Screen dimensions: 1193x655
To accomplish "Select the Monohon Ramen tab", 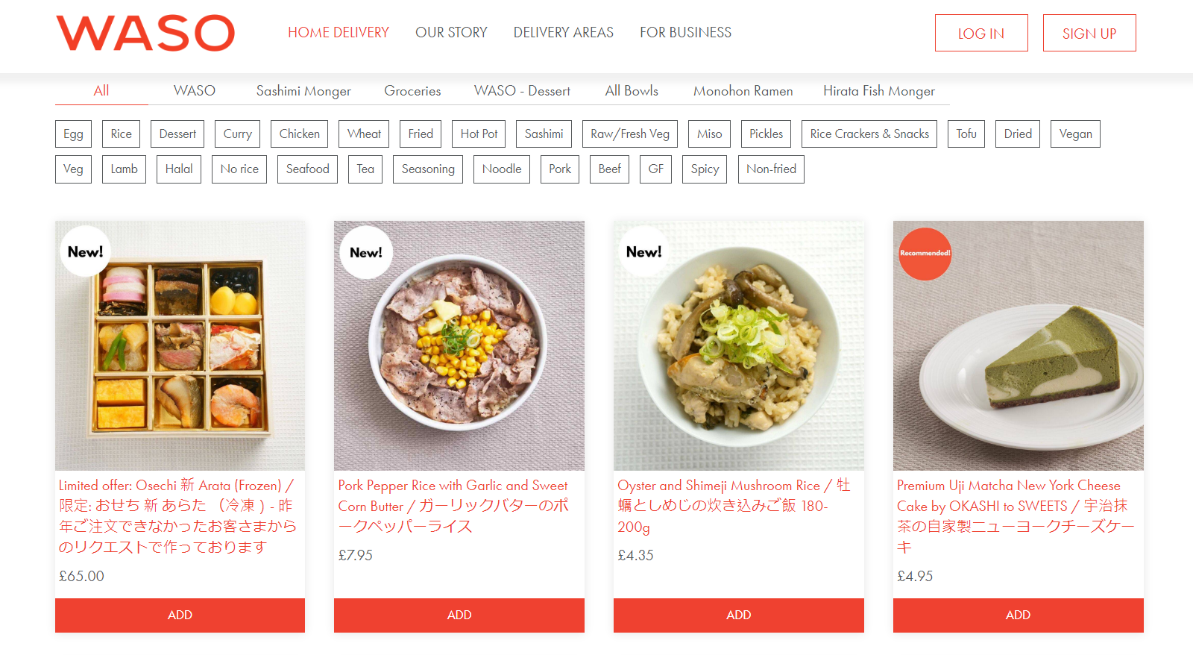I will click(x=743, y=91).
